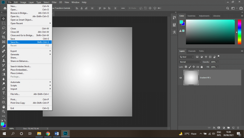Open the Fill dropdown arrow
Screen dimensions: 244x138
(218, 67)
